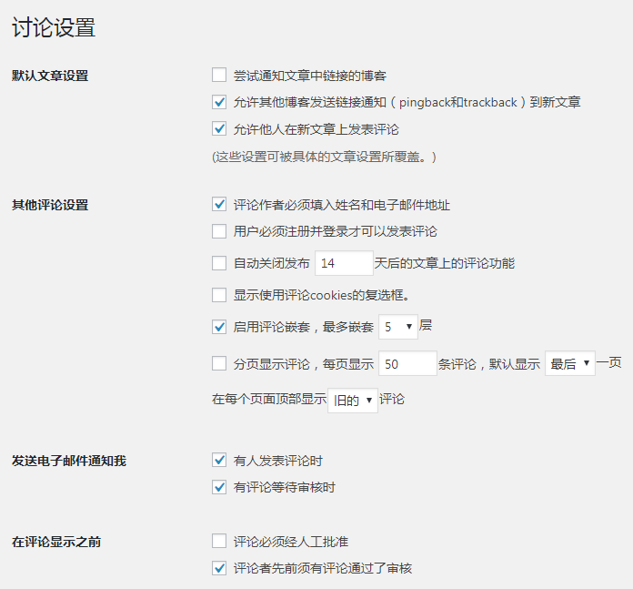633x589 pixels.
Task: Click the note 这些设置可被具体的文章设置所覆盖
Action: [324, 157]
